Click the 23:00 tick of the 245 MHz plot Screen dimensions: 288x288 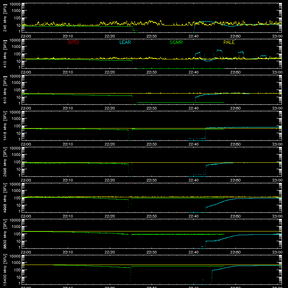[x=277, y=36]
